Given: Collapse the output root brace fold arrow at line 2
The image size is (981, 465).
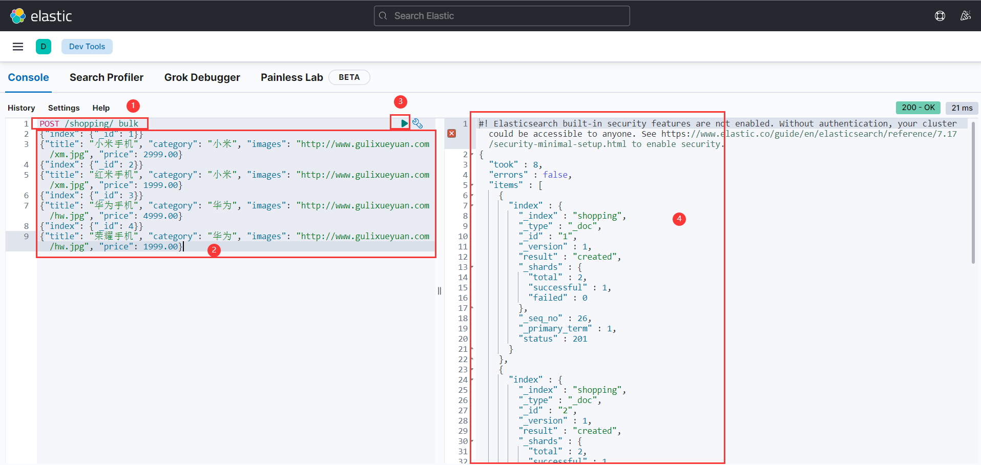Looking at the screenshot, I should pyautogui.click(x=472, y=154).
